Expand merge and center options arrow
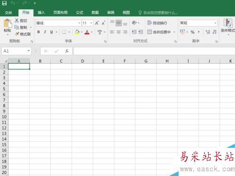235x176 pixels. pyautogui.click(x=174, y=32)
